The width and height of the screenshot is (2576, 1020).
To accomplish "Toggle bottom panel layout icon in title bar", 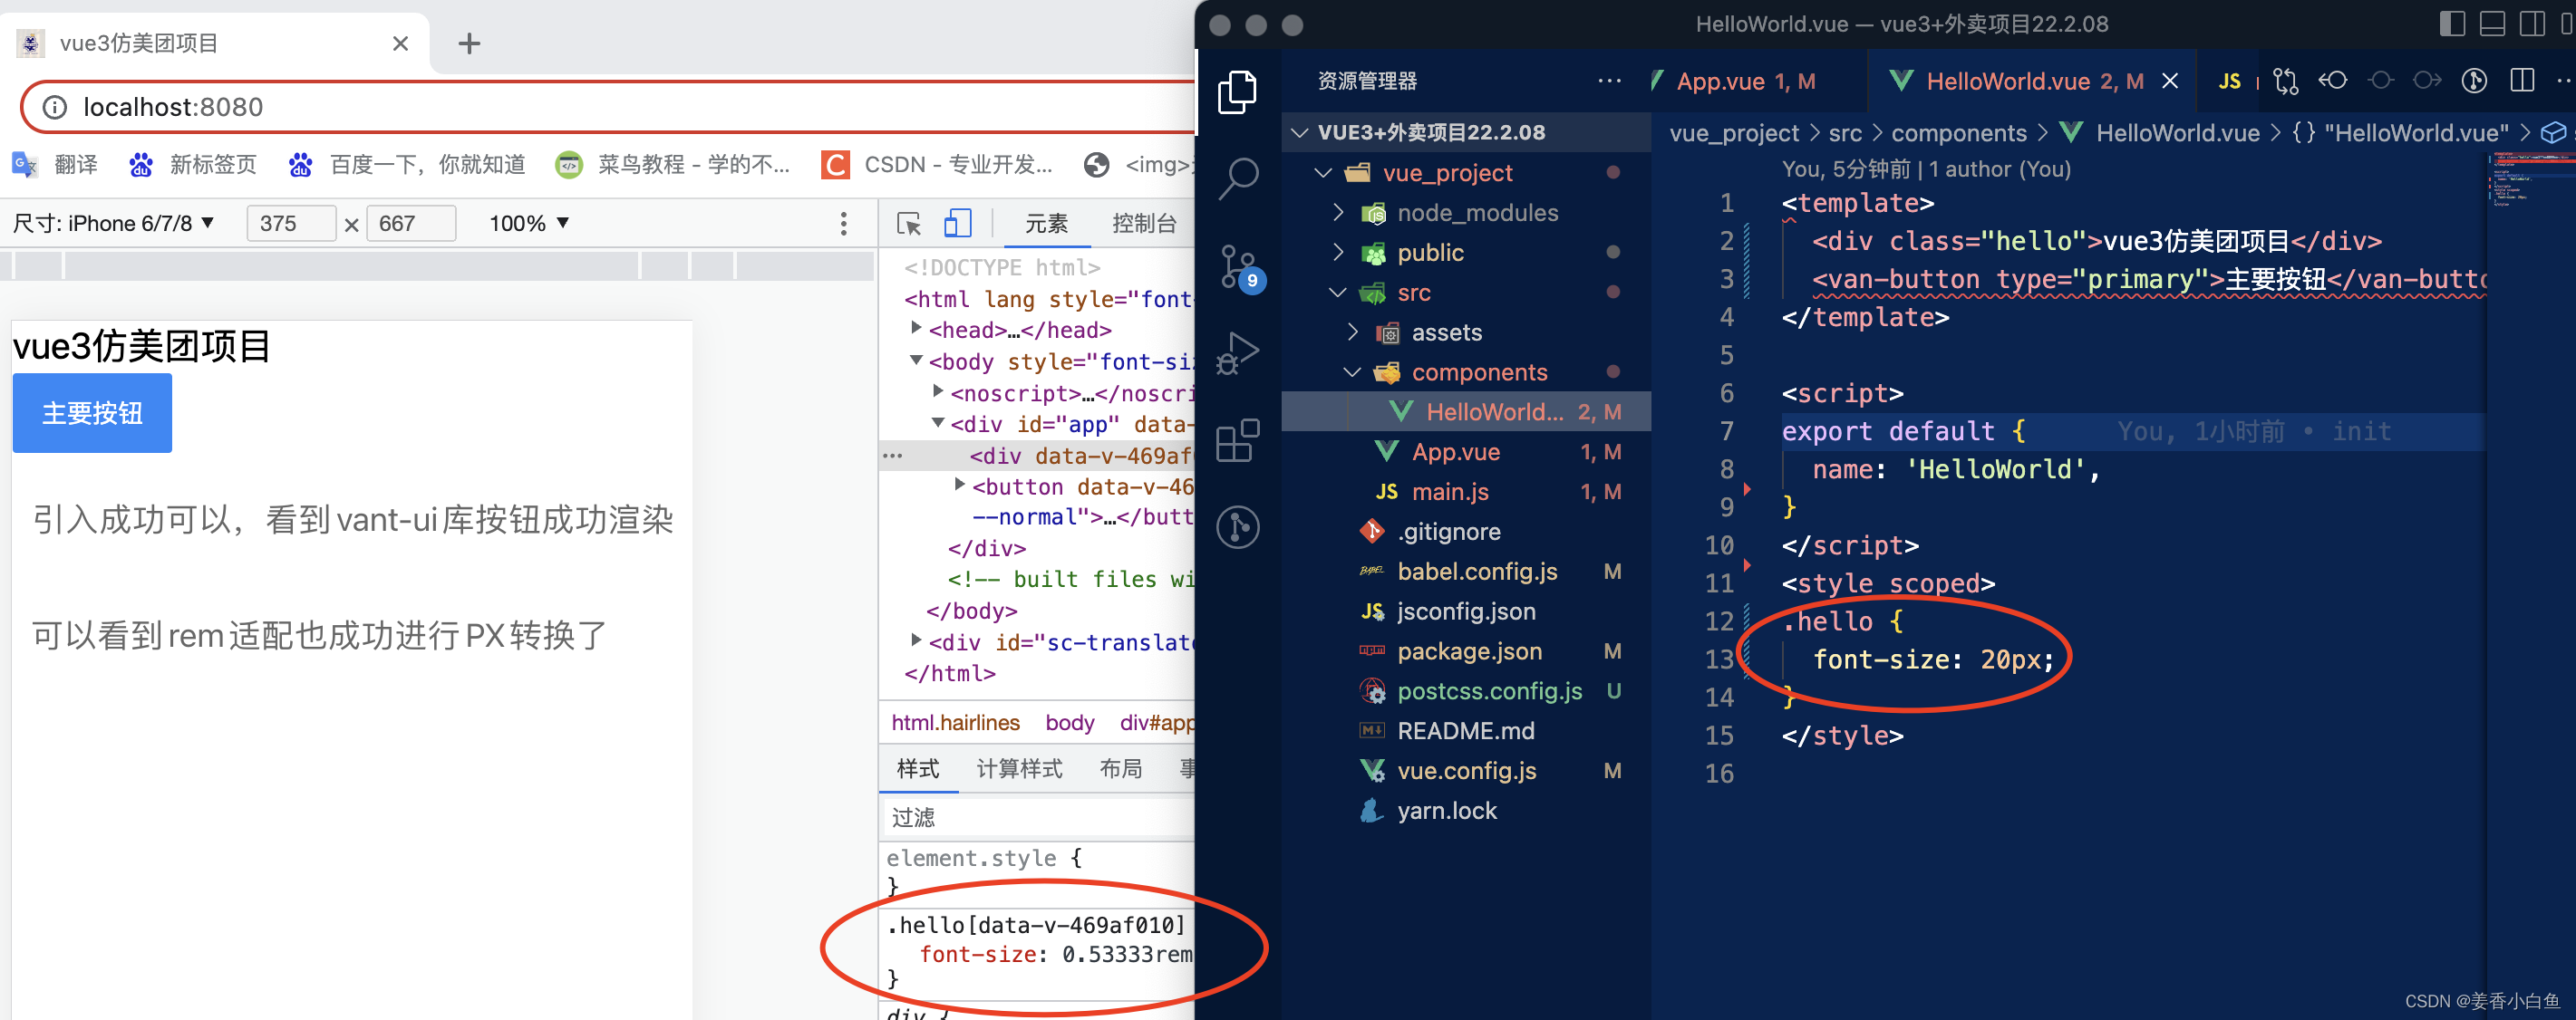I will (2492, 24).
